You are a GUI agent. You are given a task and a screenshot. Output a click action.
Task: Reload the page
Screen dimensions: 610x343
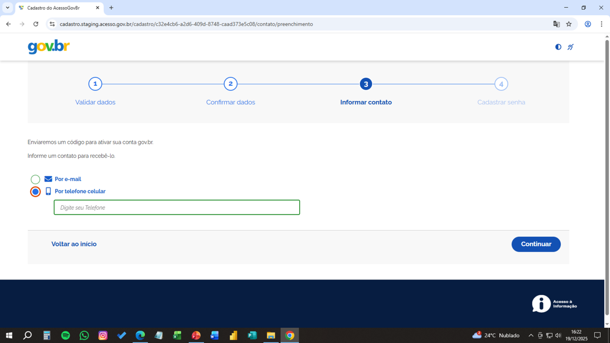[x=36, y=24]
